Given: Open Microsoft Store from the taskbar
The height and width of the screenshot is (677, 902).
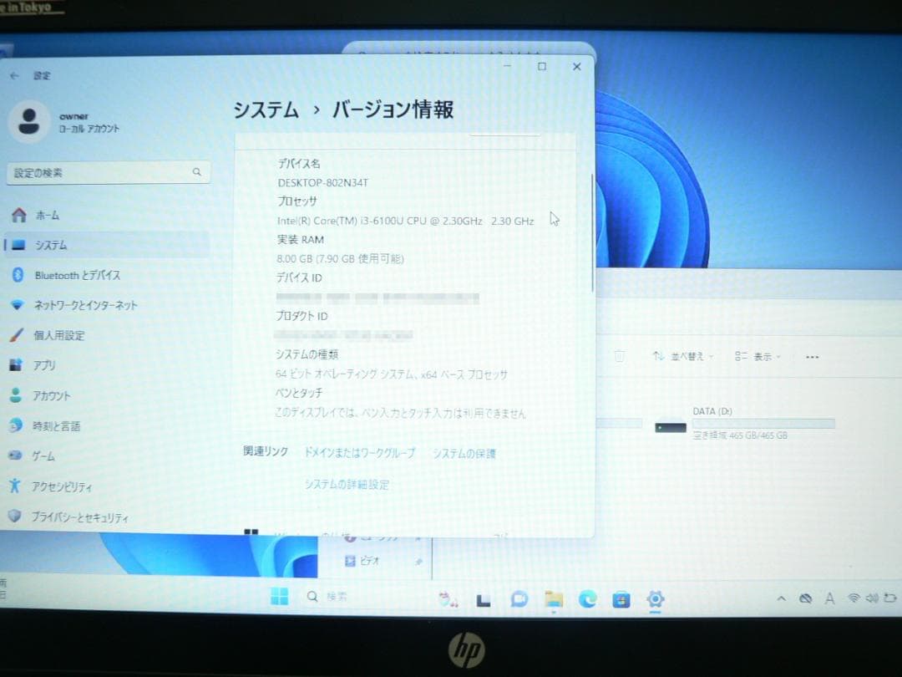Looking at the screenshot, I should point(621,599).
